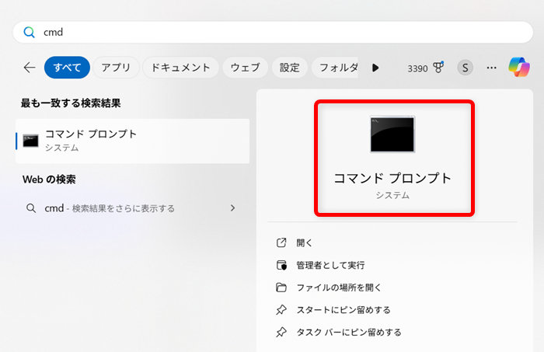This screenshot has width=544, height=352.
Task: Click システム label under preview title
Action: (392, 195)
